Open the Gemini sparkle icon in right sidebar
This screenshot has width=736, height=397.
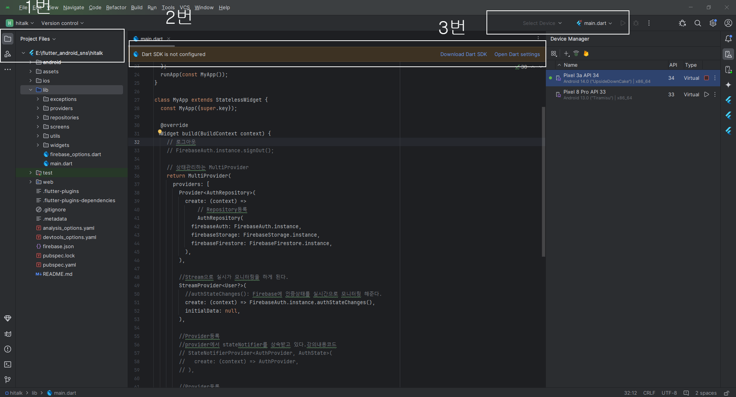tap(728, 85)
